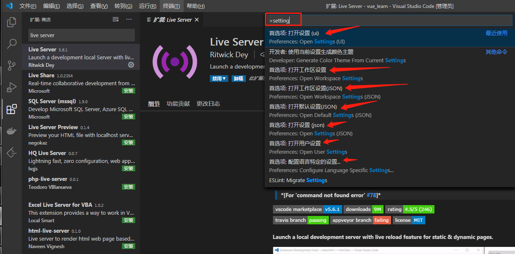The width and height of the screenshot is (515, 254).
Task: Open the Source Control view
Action: pyautogui.click(x=11, y=65)
